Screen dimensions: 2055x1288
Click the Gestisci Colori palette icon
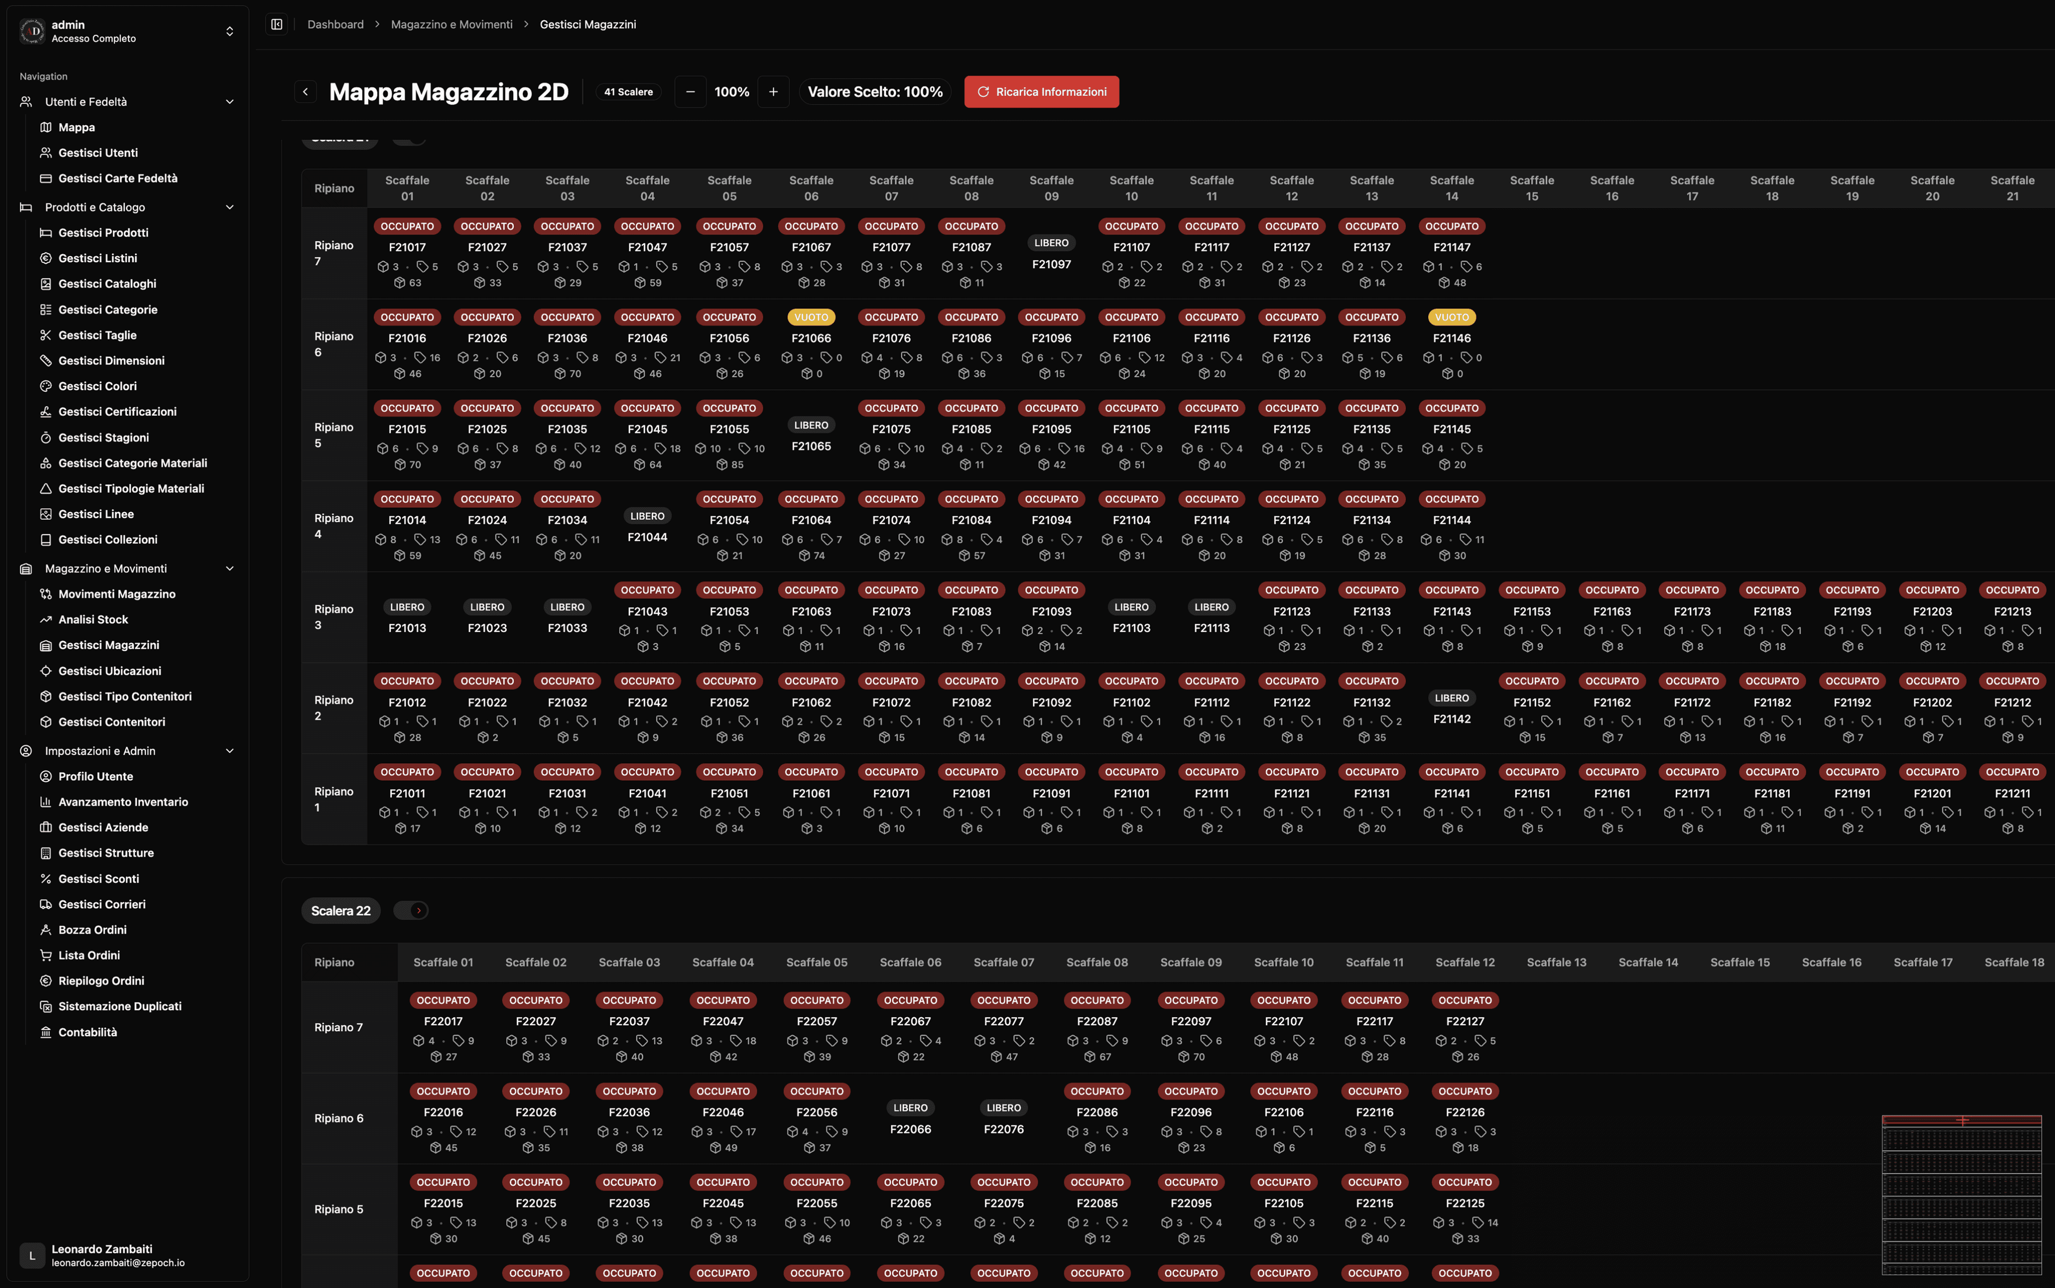tap(46, 386)
